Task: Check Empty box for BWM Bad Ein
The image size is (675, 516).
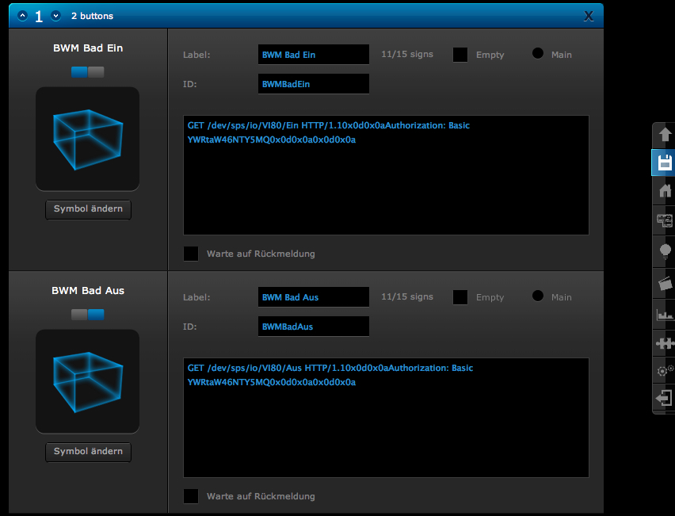Action: click(x=460, y=55)
